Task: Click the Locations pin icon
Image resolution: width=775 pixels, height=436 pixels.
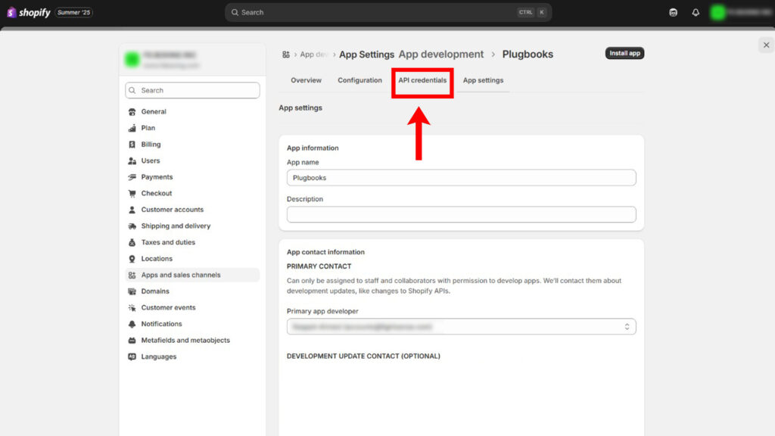Action: [132, 259]
